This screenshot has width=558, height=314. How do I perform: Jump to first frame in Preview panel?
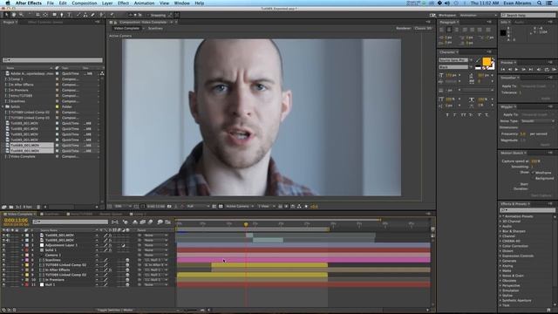503,70
